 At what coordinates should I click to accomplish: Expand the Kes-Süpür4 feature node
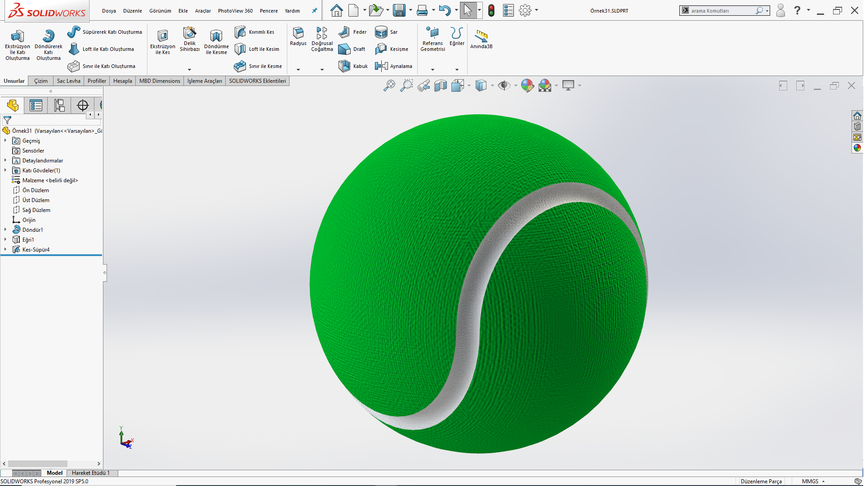(x=5, y=250)
